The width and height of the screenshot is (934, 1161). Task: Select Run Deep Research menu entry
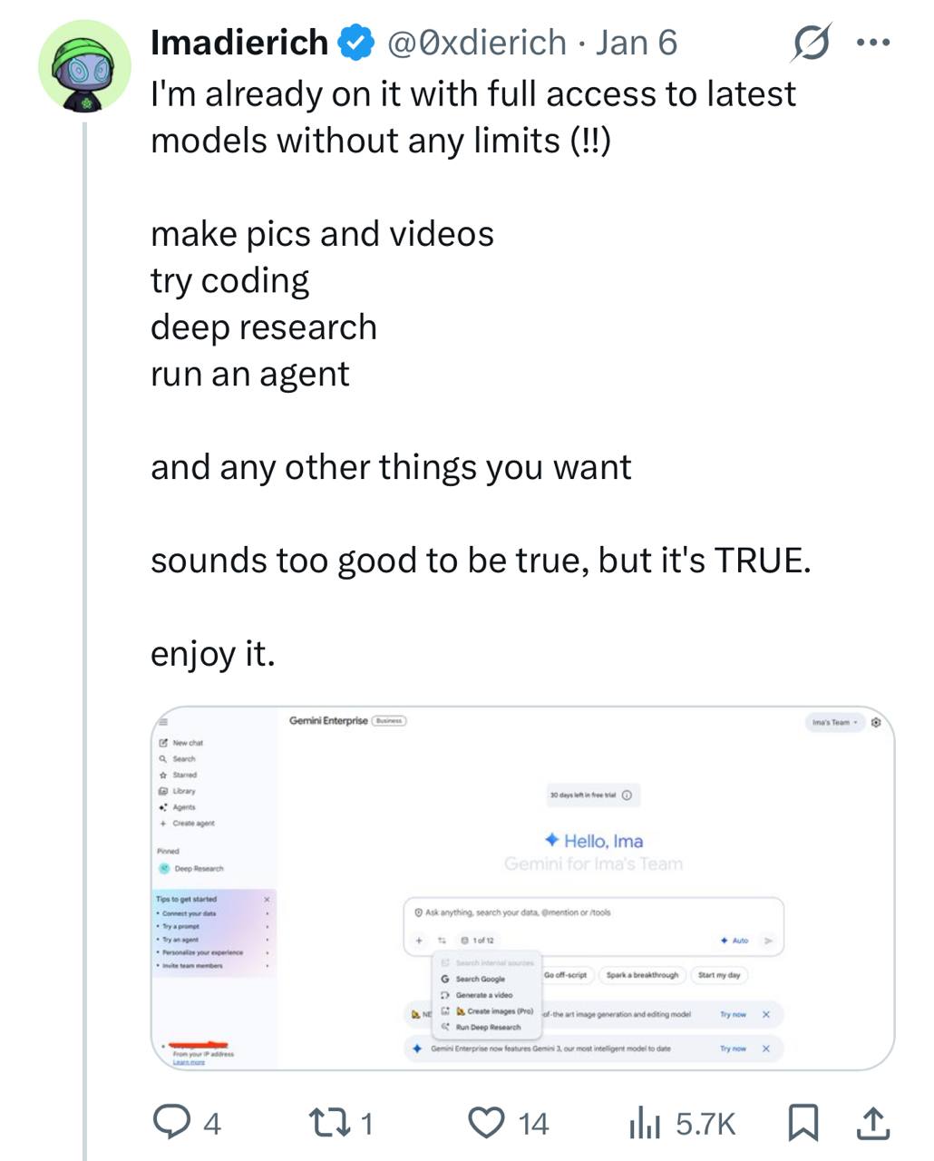click(488, 1027)
